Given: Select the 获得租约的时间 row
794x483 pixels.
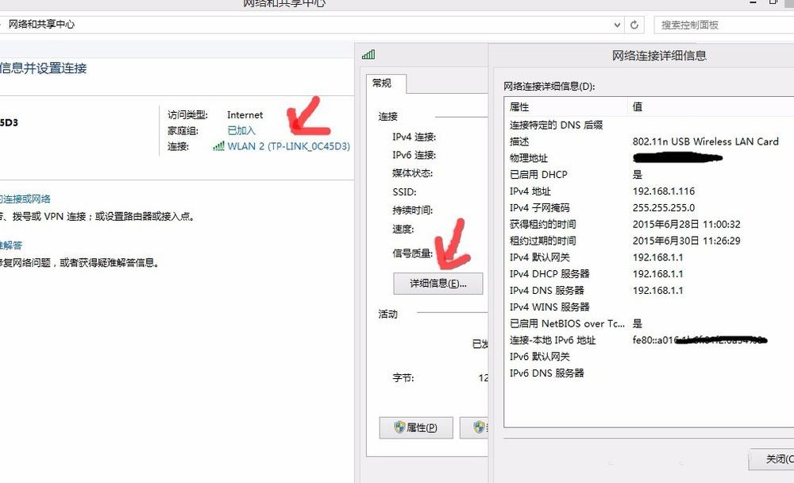Looking at the screenshot, I should pyautogui.click(x=649, y=224).
